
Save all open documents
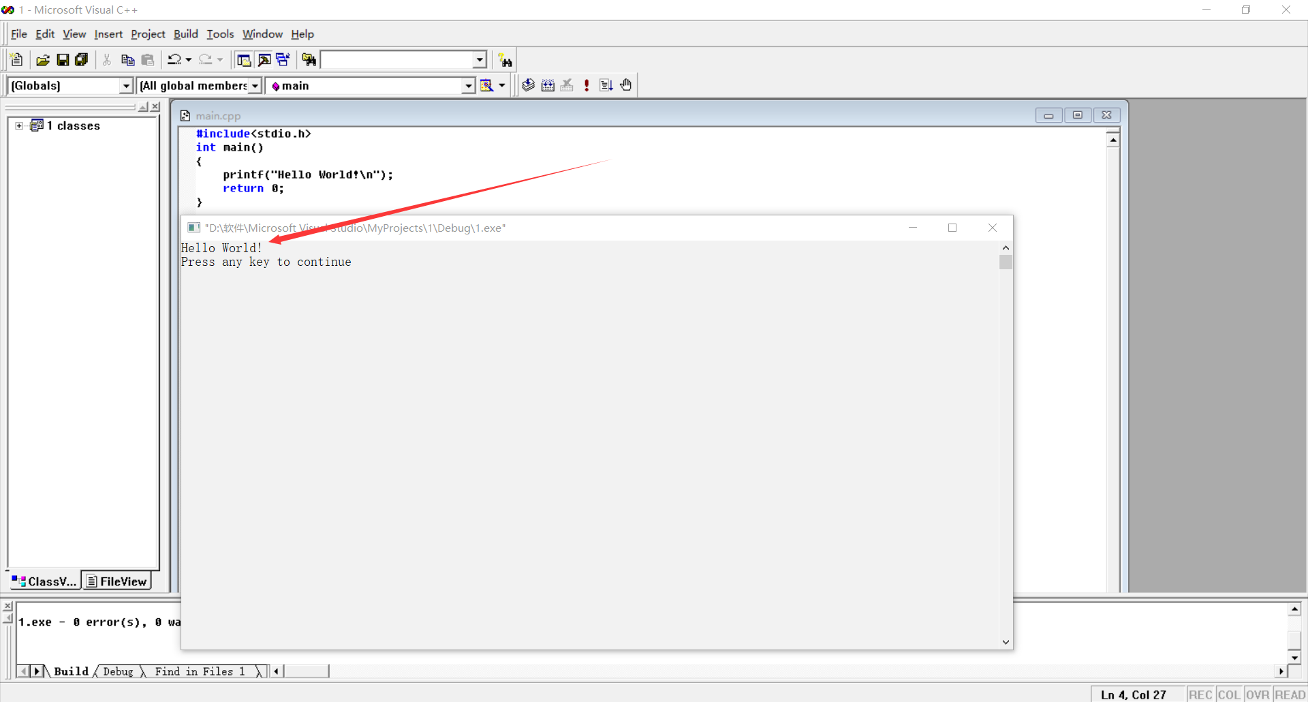point(81,59)
